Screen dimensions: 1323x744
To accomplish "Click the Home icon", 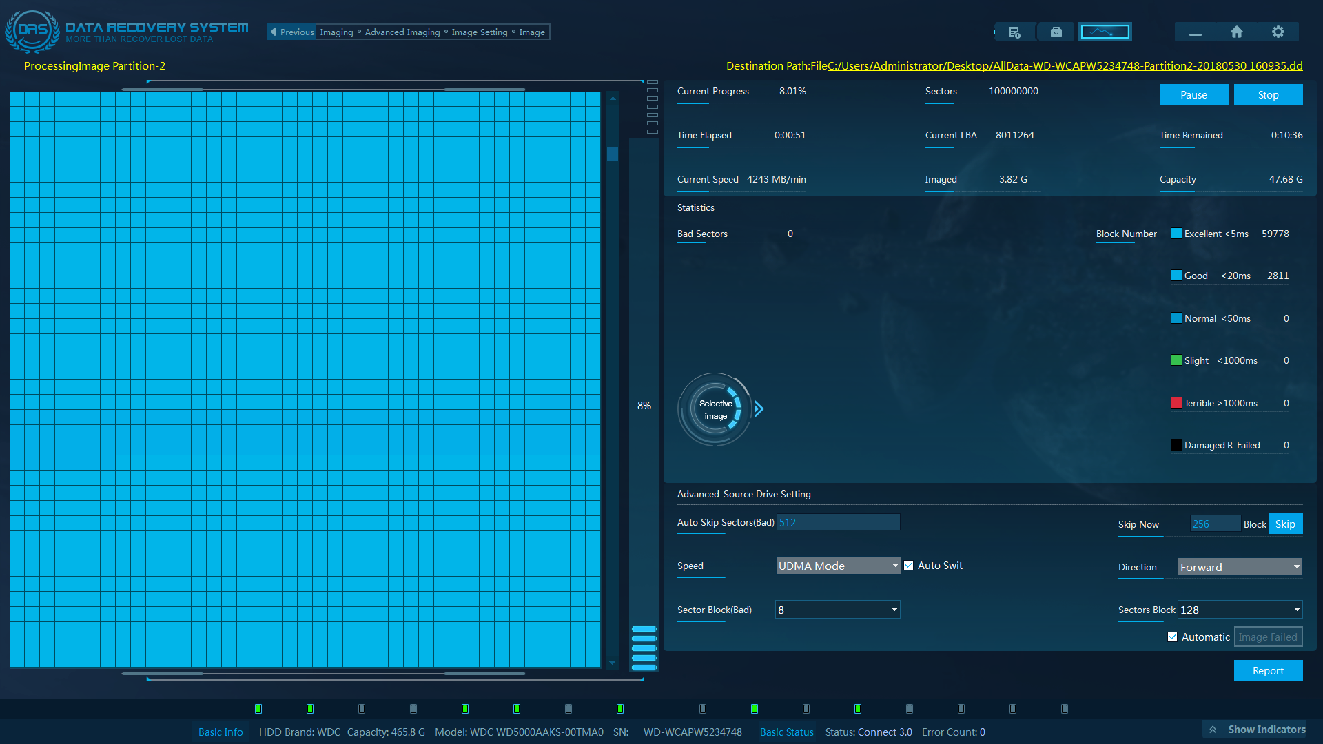I will coord(1236,32).
